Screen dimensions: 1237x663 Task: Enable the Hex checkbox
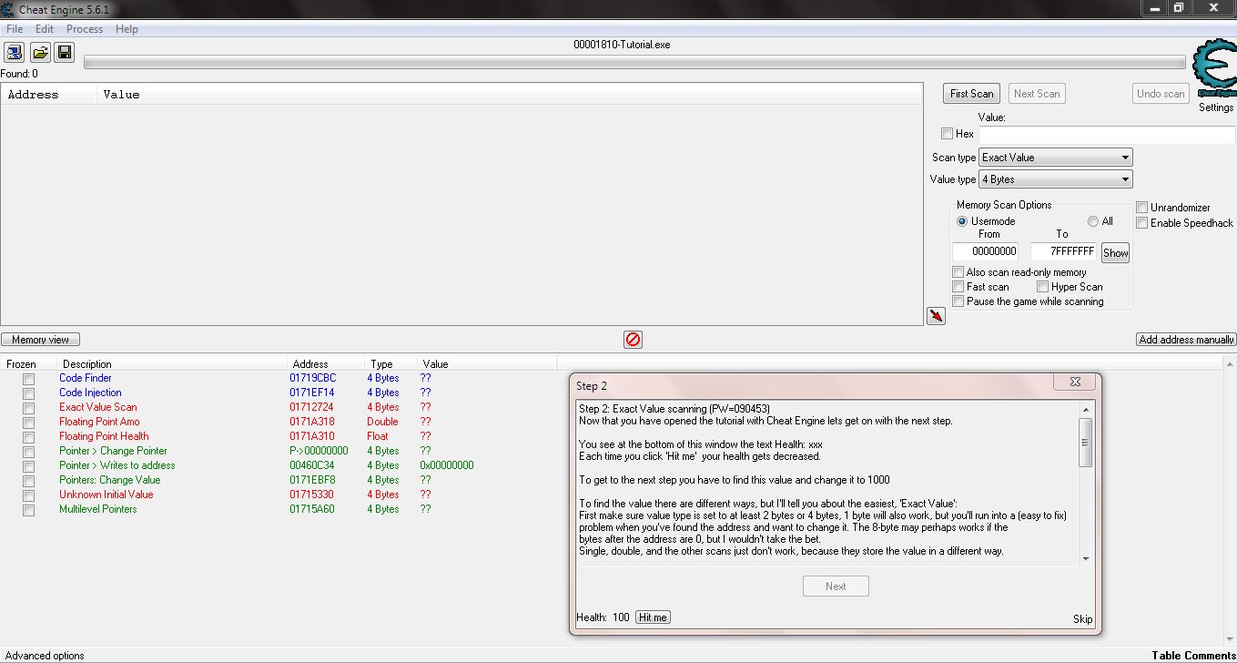tap(947, 134)
